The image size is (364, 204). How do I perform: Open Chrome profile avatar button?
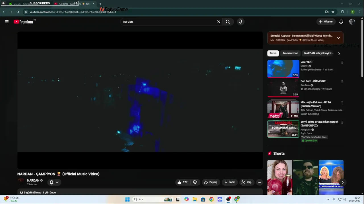click(353, 12)
